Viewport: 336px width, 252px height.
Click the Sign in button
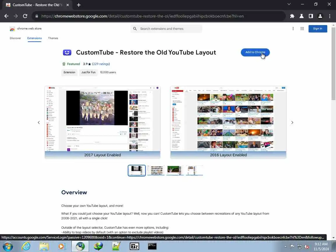[x=318, y=29]
